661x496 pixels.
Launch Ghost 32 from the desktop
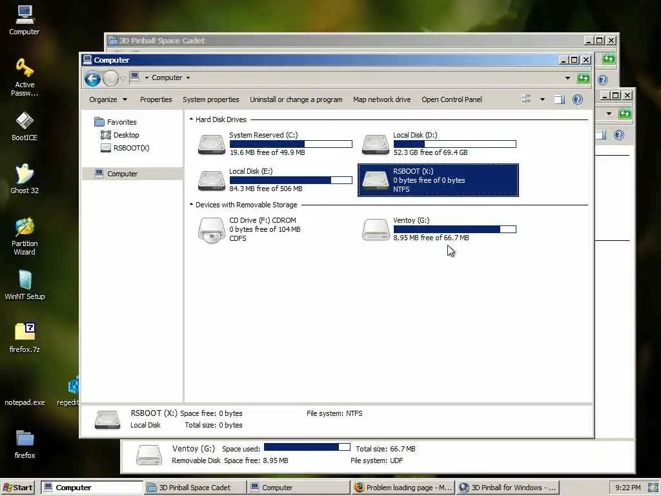pos(25,179)
